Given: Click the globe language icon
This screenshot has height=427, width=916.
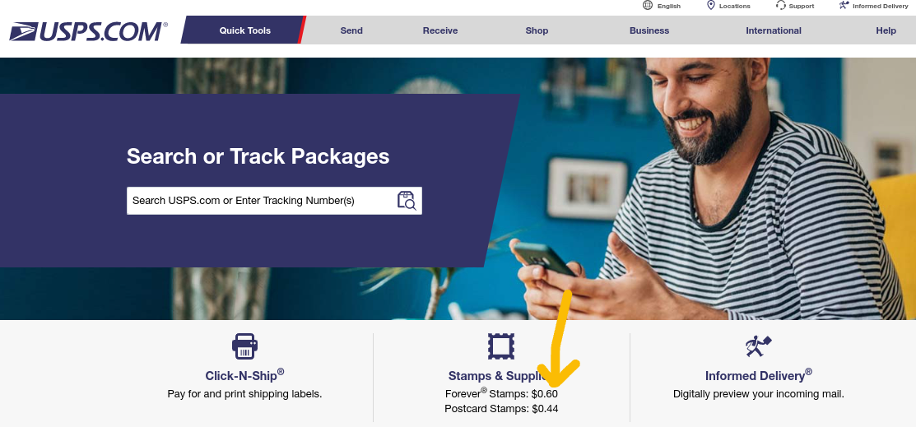Looking at the screenshot, I should coord(647,6).
